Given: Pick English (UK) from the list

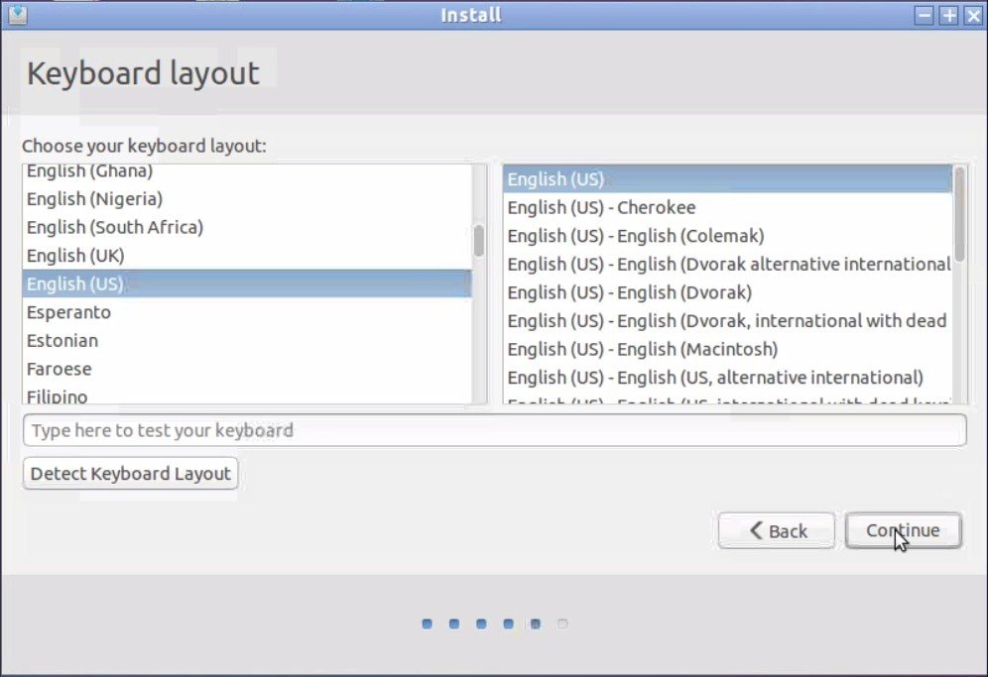Looking at the screenshot, I should pyautogui.click(x=246, y=255).
